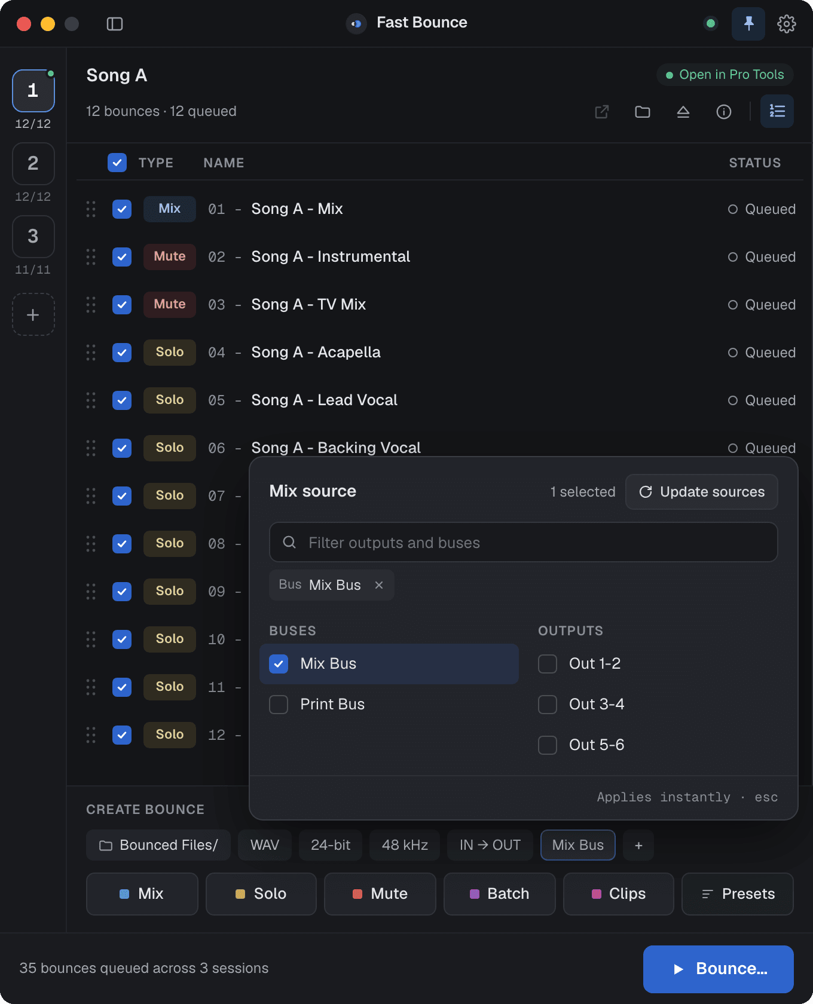Viewport: 813px width, 1004px height.
Task: Choose the Bounced Files/ destination folder
Action: pyautogui.click(x=158, y=845)
